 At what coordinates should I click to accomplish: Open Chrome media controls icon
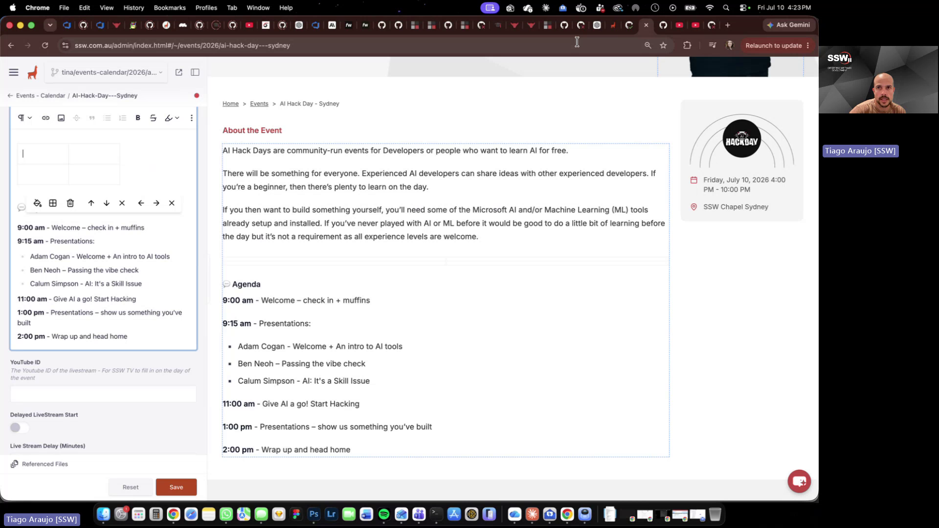tap(712, 45)
